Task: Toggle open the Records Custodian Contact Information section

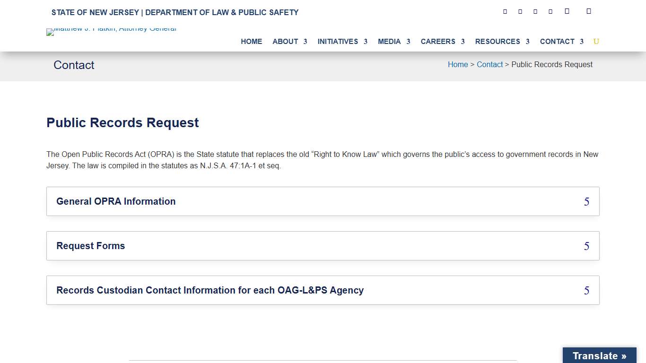Action: click(x=323, y=290)
